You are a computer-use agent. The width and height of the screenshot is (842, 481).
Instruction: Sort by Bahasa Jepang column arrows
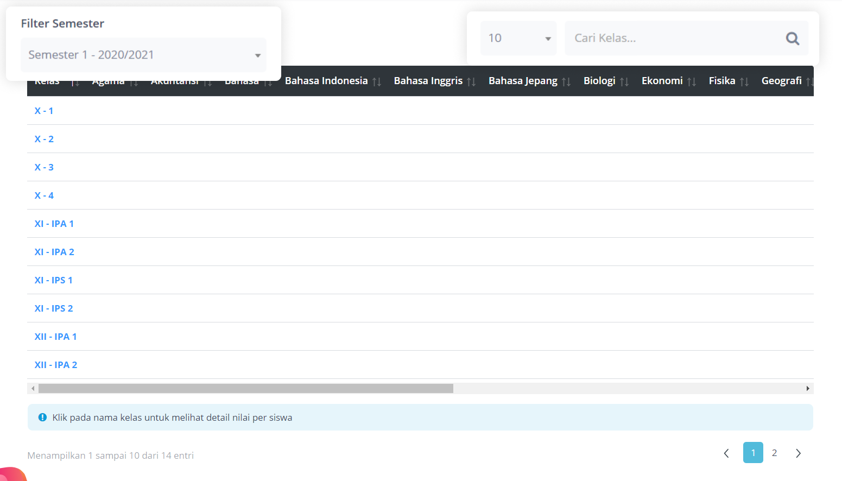click(566, 81)
